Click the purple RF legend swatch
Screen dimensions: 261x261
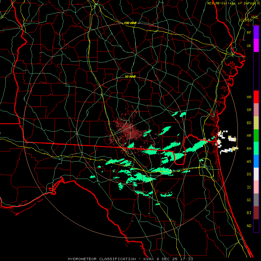coord(256,32)
